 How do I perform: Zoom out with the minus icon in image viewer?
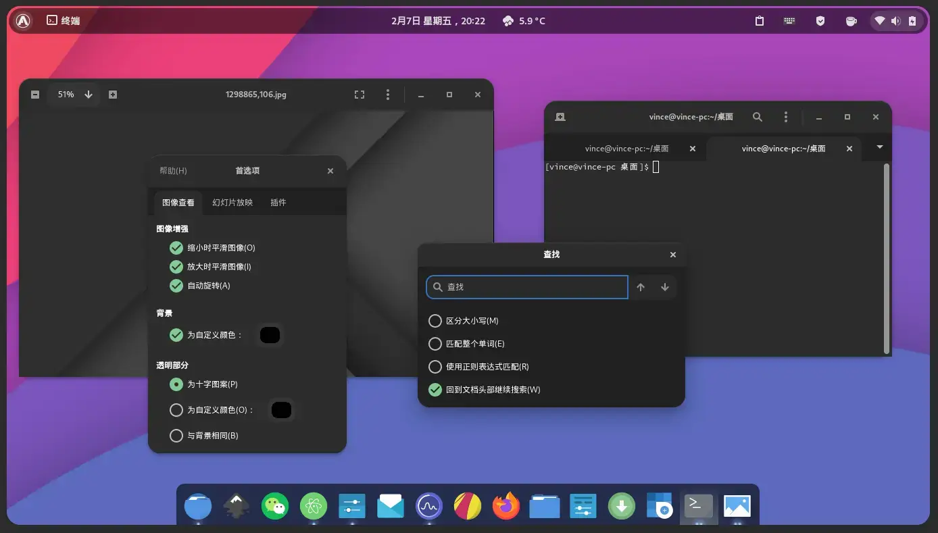(x=35, y=95)
